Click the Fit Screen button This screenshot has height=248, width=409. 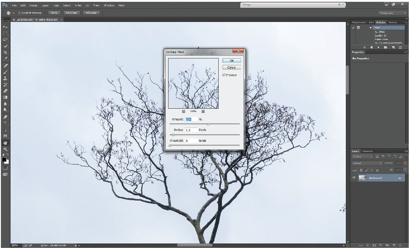(72, 13)
